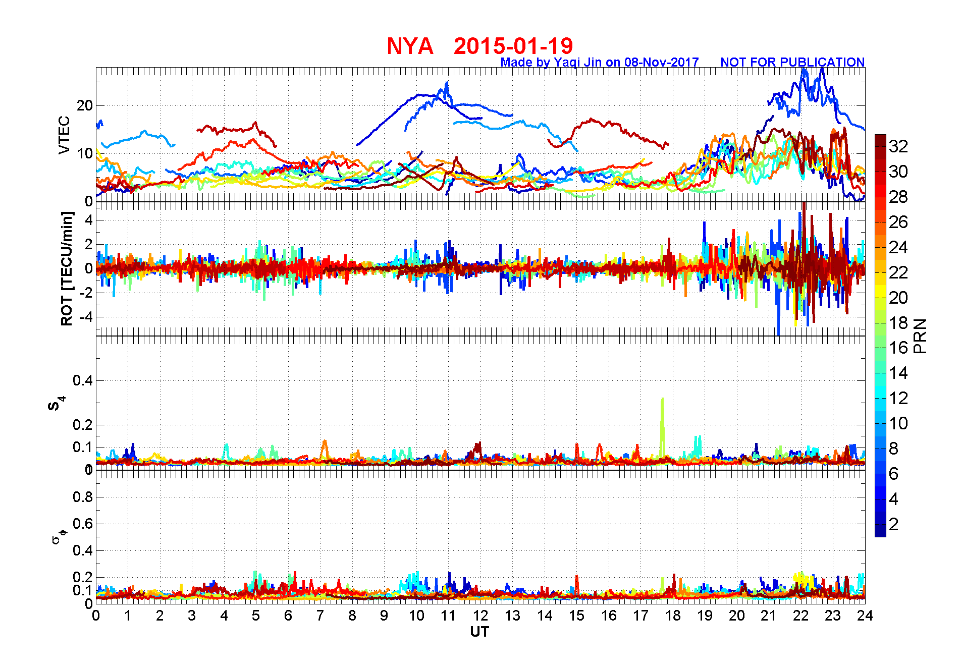961x671 pixels.
Task: Click the UT axis tick label '23'
Action: [833, 616]
